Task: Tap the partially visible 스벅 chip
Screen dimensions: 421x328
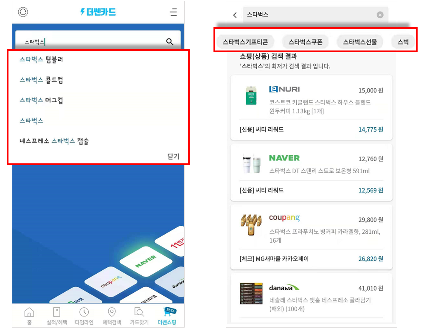Action: [403, 42]
